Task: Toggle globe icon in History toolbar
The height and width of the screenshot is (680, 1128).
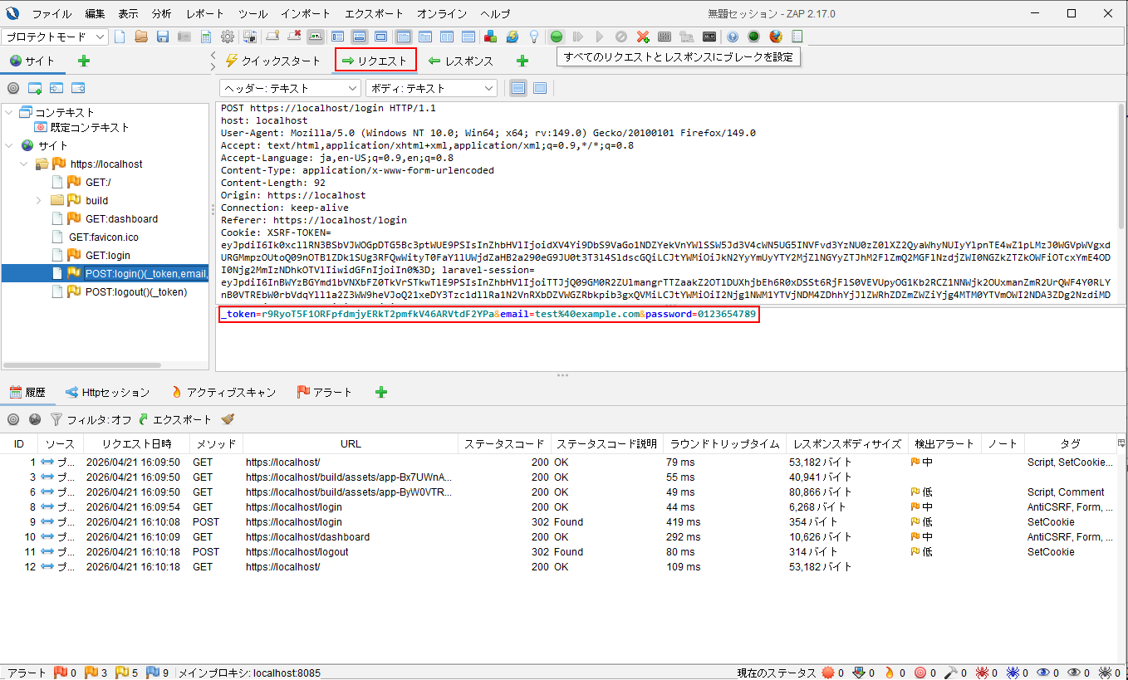Action: coord(35,419)
